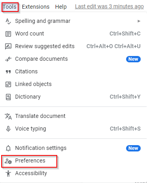Click the Citations quote icon

[8, 72]
